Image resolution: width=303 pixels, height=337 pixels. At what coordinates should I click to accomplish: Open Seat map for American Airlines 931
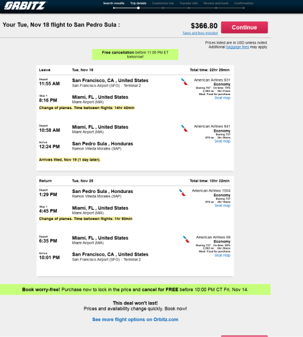point(222,98)
